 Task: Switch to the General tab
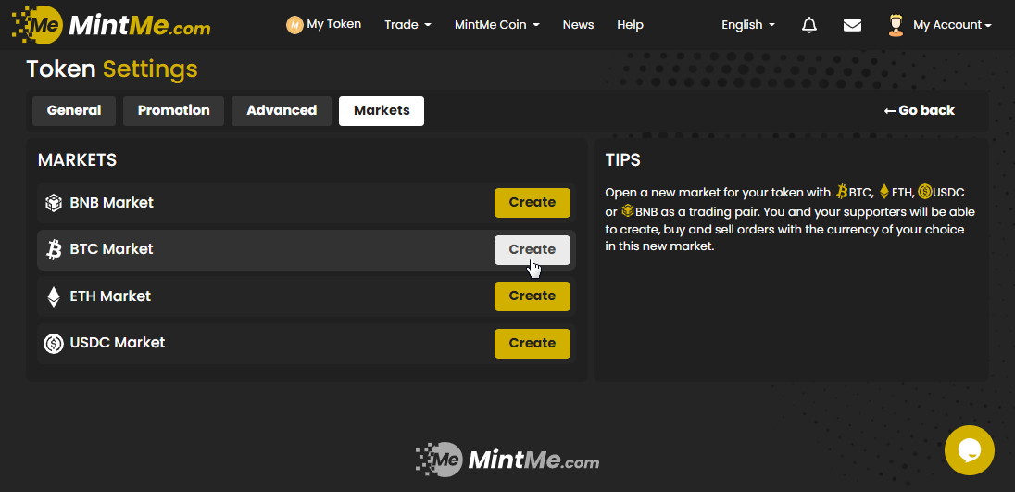coord(74,110)
